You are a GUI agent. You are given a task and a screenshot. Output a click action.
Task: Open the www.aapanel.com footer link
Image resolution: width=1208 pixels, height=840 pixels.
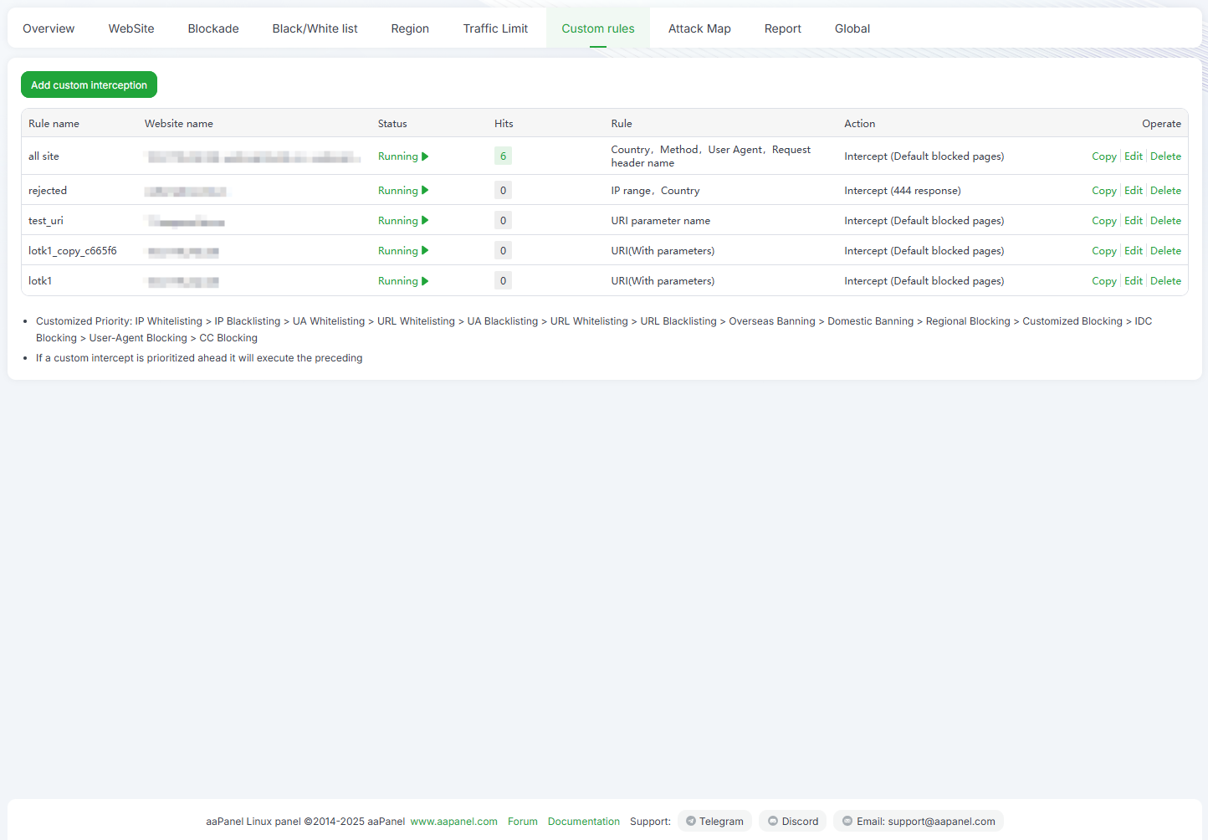[x=453, y=822]
